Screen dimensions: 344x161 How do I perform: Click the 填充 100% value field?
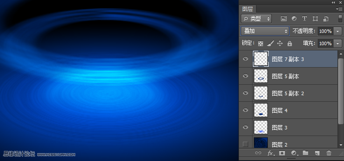(326, 43)
